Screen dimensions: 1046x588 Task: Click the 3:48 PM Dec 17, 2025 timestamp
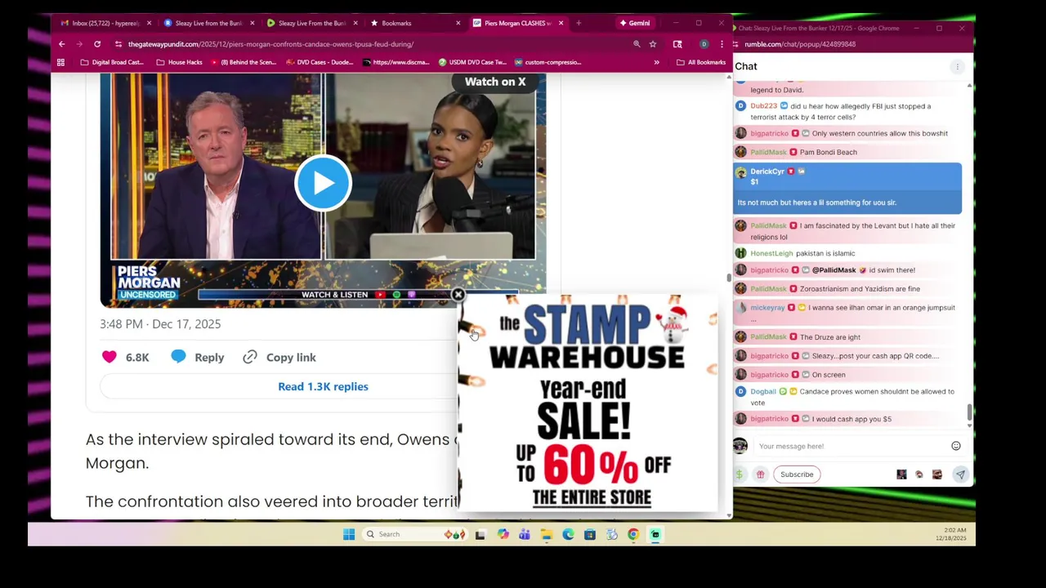[x=160, y=324]
